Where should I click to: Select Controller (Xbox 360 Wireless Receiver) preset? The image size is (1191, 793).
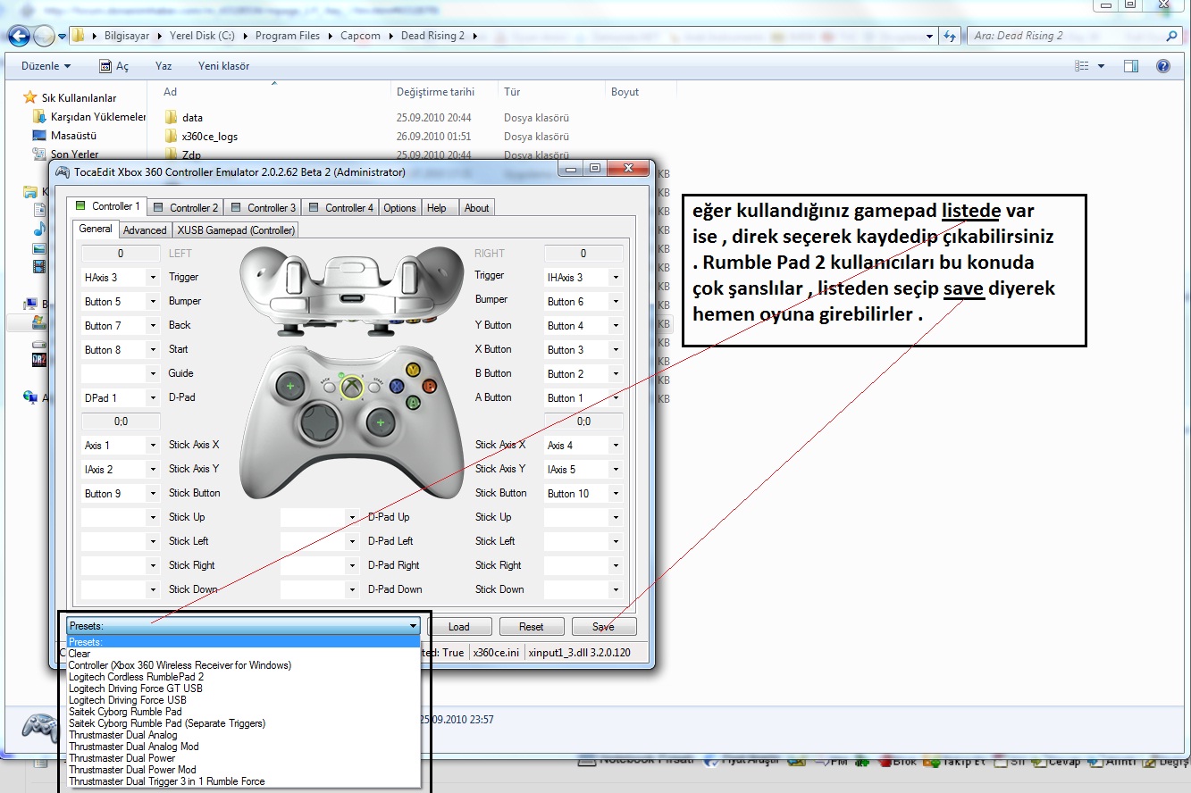(x=243, y=665)
